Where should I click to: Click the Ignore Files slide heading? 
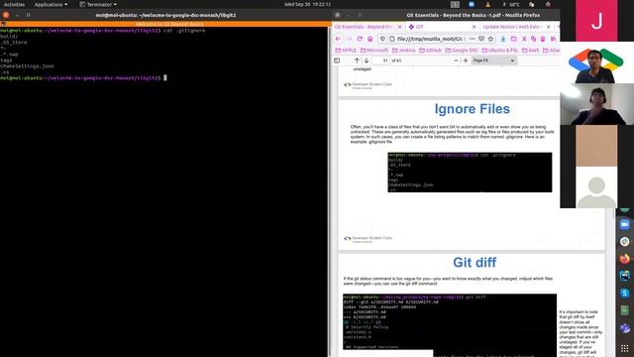472,109
